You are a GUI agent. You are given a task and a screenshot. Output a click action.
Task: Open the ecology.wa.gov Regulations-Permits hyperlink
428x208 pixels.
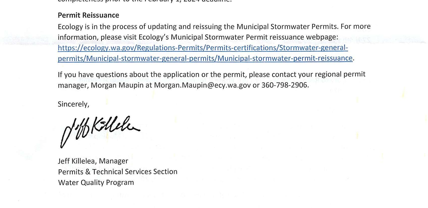(x=203, y=48)
